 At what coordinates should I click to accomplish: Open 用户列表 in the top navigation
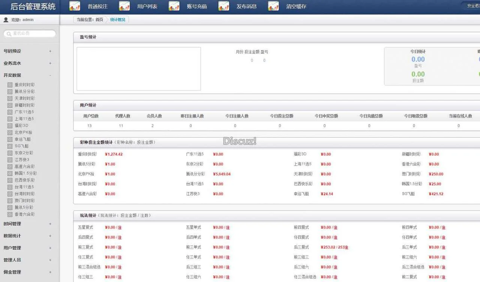(x=147, y=6)
